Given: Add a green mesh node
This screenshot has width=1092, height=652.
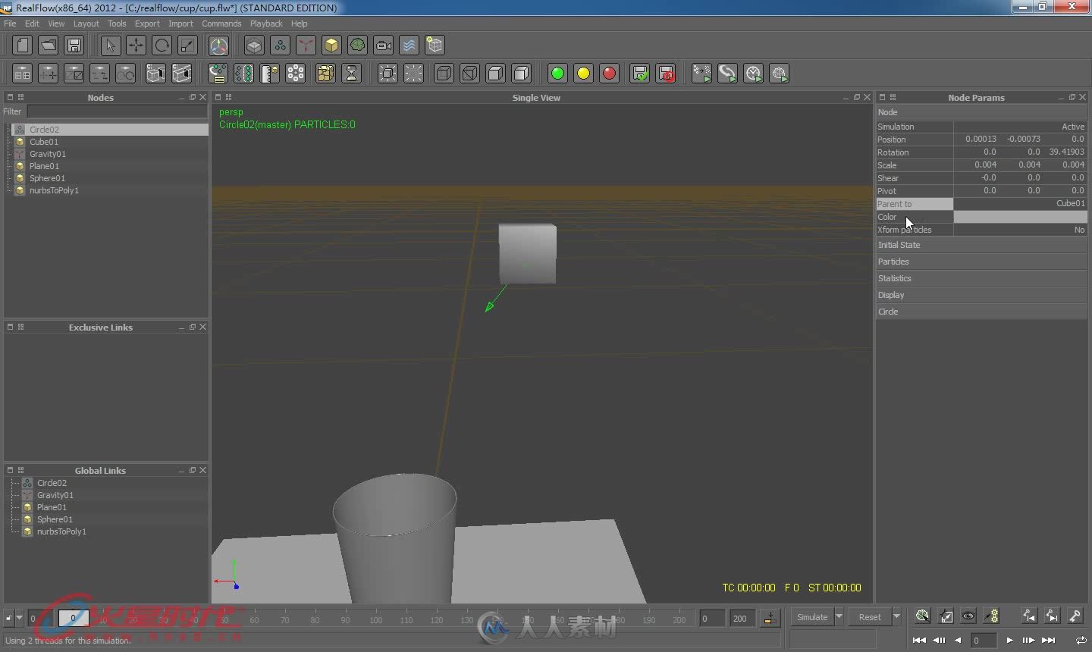Looking at the screenshot, I should coord(357,45).
